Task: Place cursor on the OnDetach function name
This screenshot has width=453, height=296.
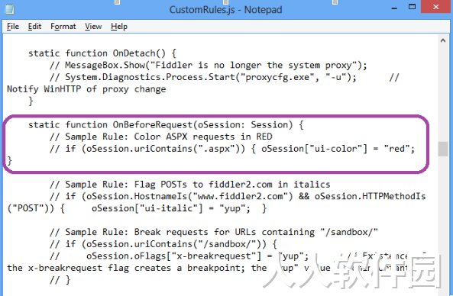Action: 134,53
